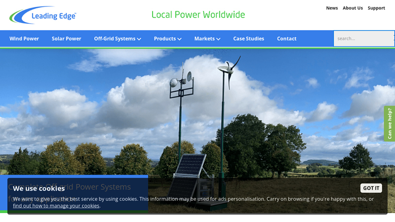Open the Off-Grid Systems menu item
The height and width of the screenshot is (222, 395).
[x=115, y=39]
